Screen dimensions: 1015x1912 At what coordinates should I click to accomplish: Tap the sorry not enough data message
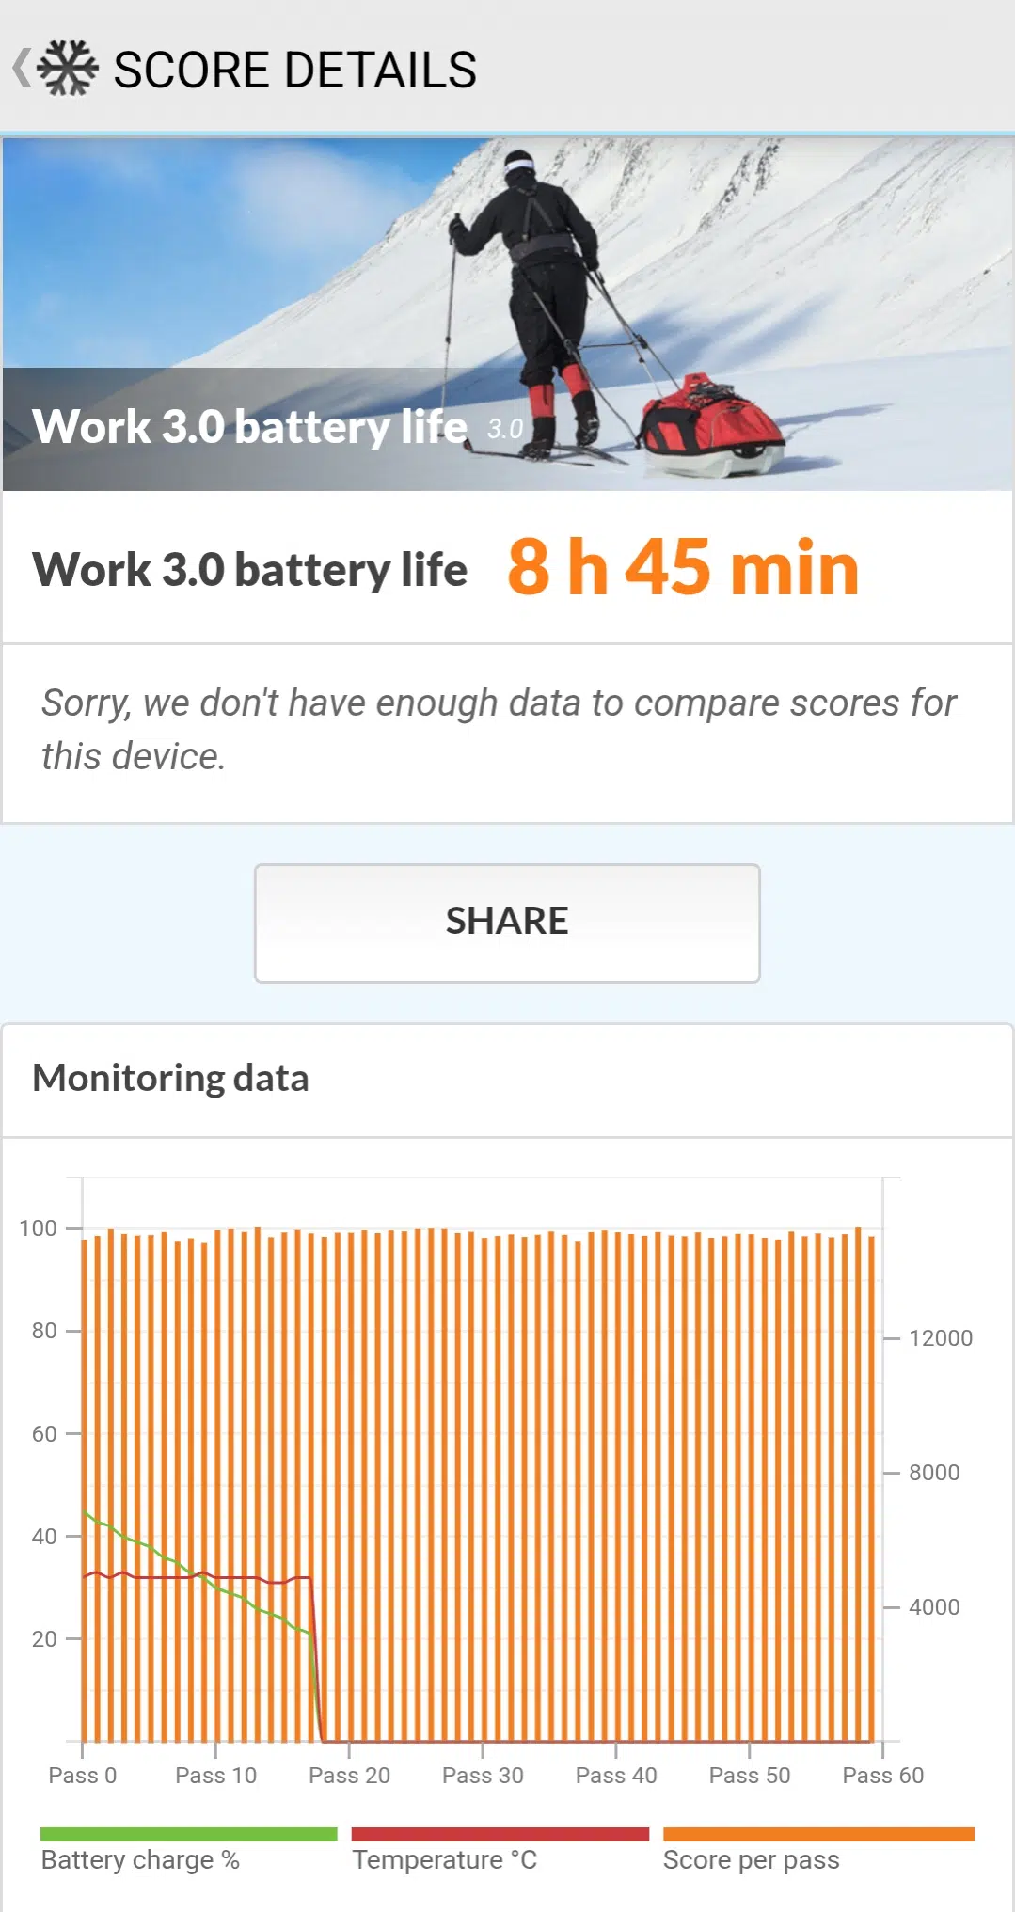tap(499, 729)
